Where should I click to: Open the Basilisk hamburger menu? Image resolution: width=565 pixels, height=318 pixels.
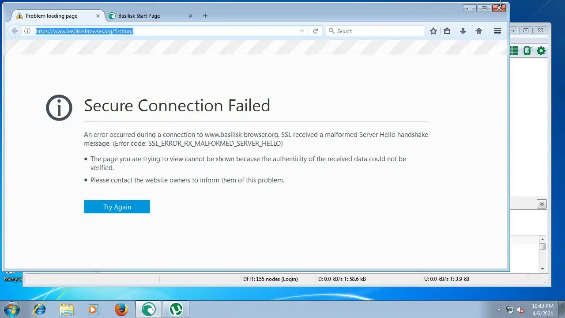pyautogui.click(x=497, y=31)
